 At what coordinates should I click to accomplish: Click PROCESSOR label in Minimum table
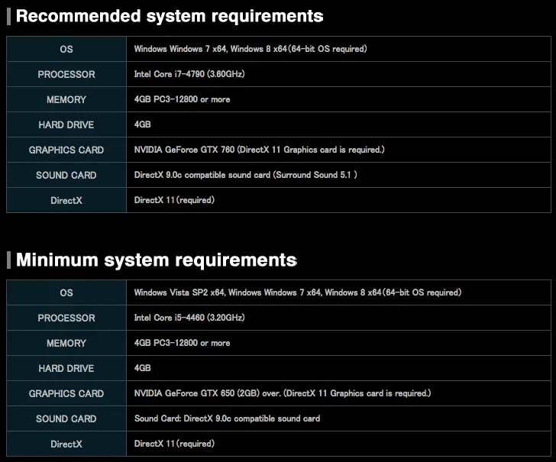pos(66,318)
